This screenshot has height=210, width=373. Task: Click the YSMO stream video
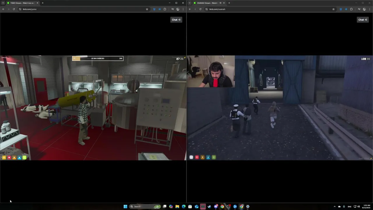(93, 108)
